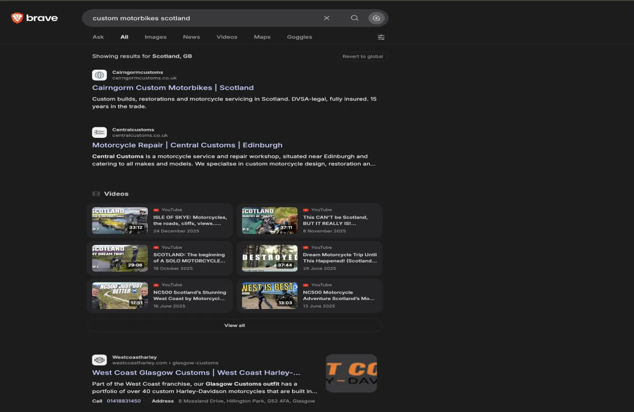
Task: Clear the search query with the X icon
Action: tap(327, 18)
